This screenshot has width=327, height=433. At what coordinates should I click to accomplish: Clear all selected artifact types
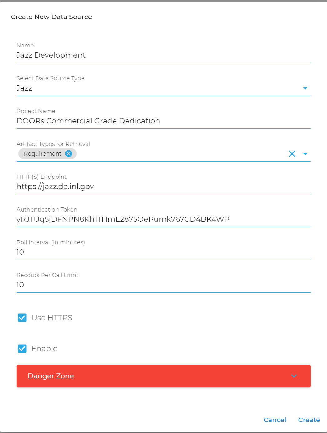point(292,154)
